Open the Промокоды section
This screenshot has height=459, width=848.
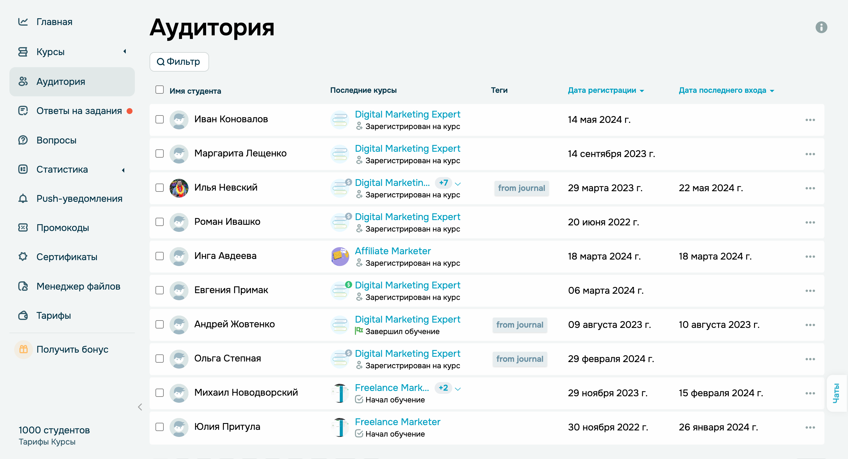[62, 227]
